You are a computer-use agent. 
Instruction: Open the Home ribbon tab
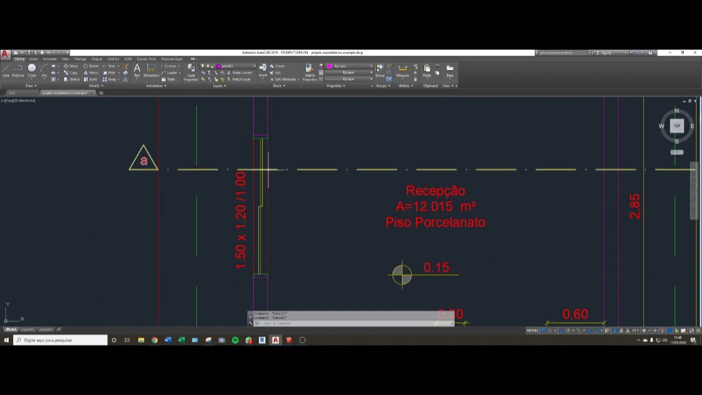click(20, 59)
